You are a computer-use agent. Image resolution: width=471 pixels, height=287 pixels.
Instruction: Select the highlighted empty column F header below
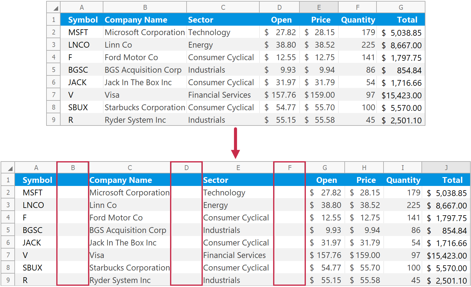289,167
